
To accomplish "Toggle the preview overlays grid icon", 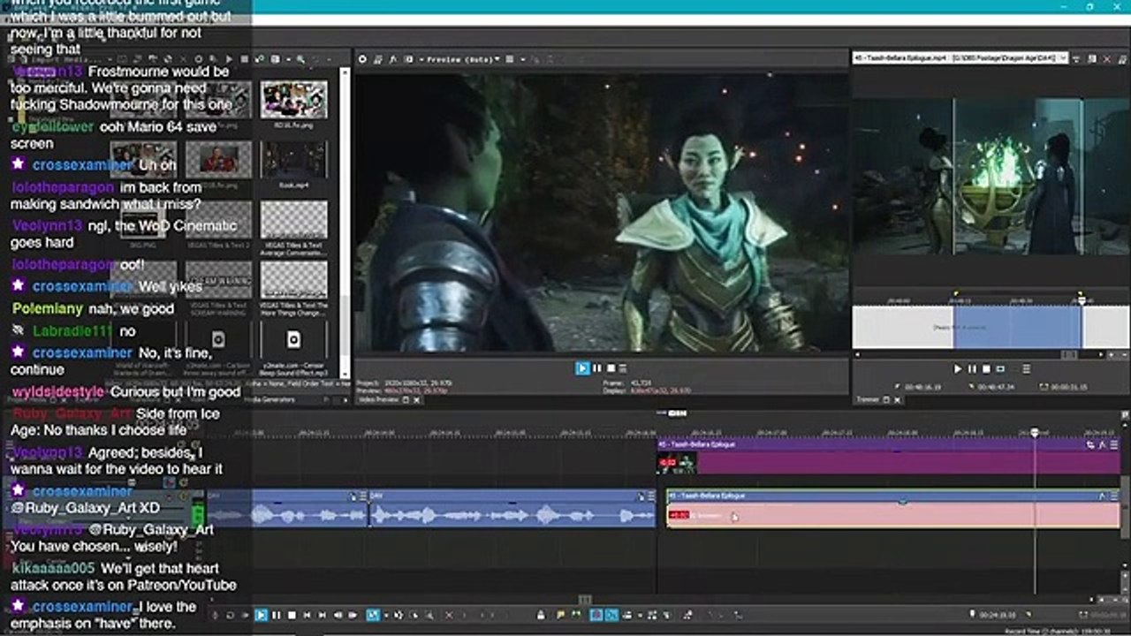I will pos(511,59).
